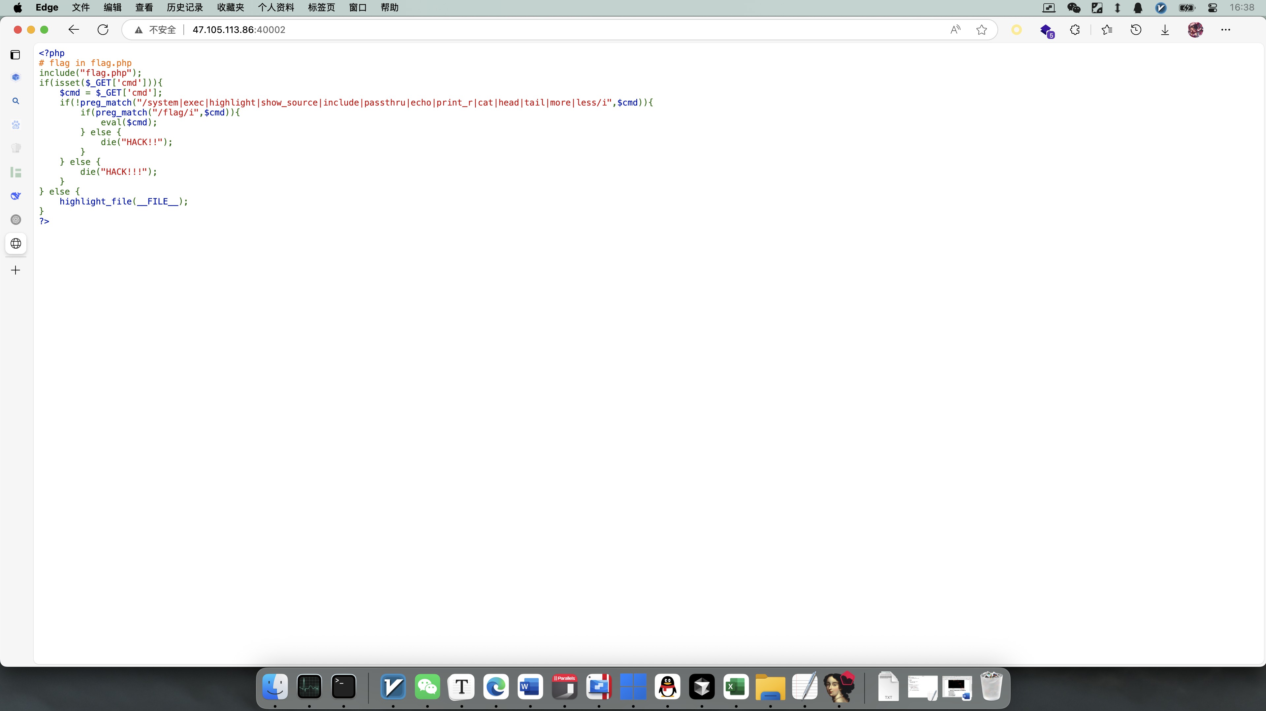This screenshot has height=711, width=1266.
Task: Click the 'highlight_file(__FILE__);' code line
Action: (x=124, y=201)
